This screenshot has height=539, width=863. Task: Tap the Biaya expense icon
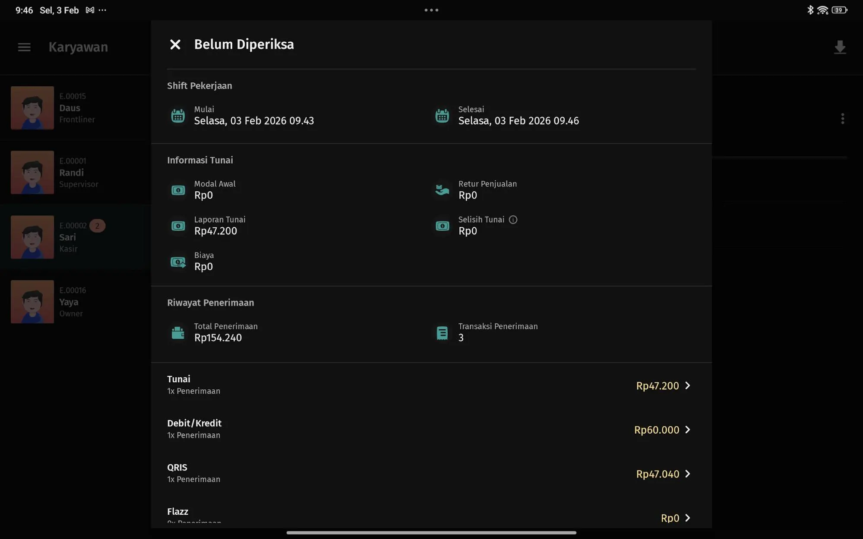click(178, 262)
